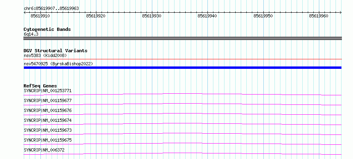Click the Cytogenetic Bands track title
Viewport: 353px width, 159px height.
click(47, 29)
